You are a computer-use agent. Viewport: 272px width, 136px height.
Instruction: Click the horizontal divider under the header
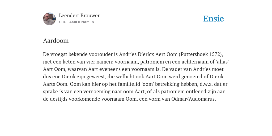tap(136, 30)
